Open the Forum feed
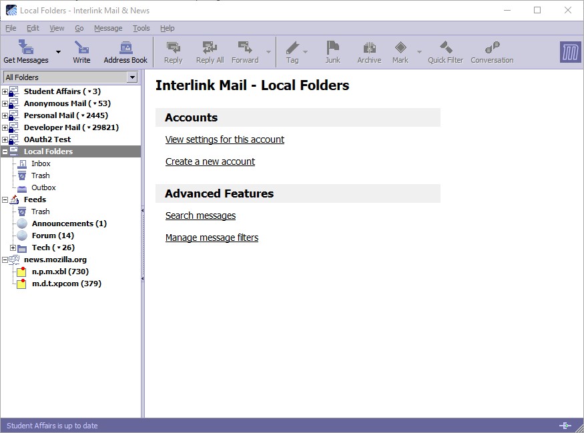This screenshot has height=433, width=584. 53,236
